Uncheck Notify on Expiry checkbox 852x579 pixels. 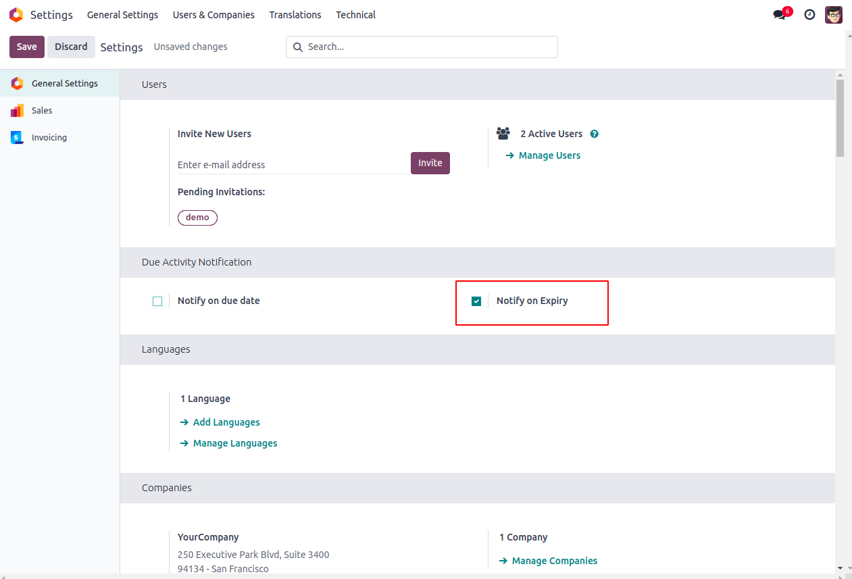[x=476, y=301]
